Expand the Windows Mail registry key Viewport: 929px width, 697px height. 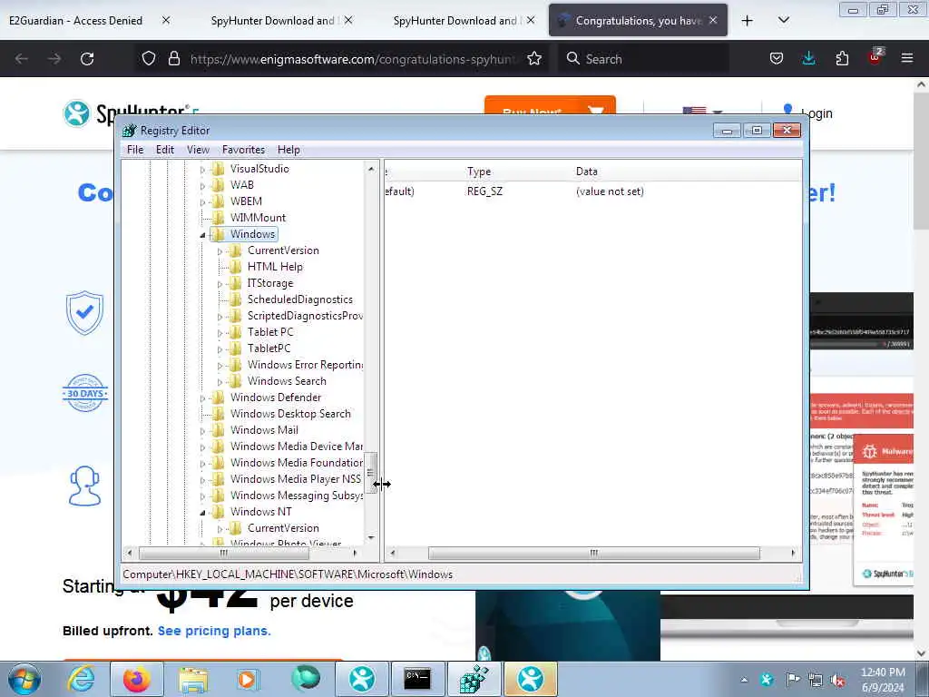tap(202, 431)
